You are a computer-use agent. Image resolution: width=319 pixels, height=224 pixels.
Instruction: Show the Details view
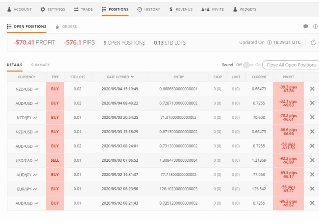[15, 65]
